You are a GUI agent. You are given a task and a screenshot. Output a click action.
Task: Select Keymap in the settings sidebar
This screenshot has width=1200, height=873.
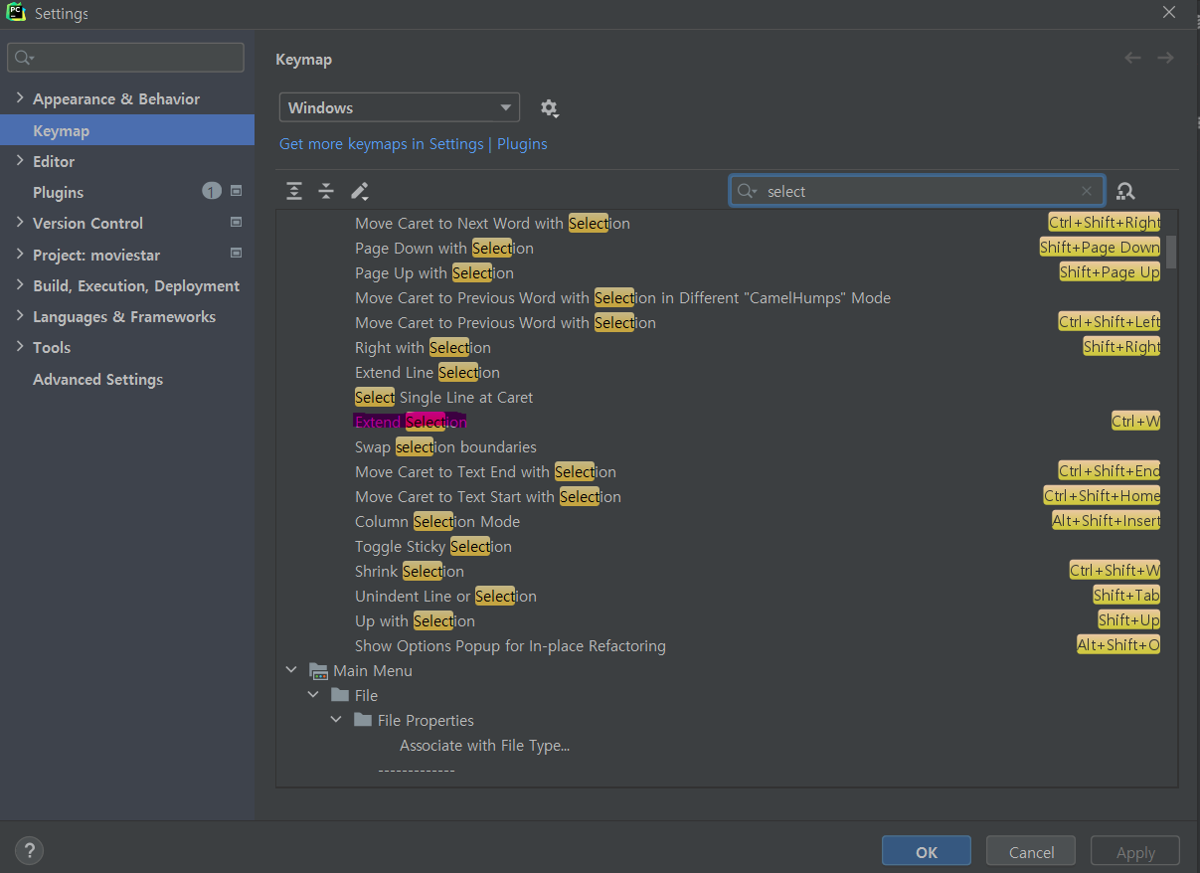tap(127, 130)
